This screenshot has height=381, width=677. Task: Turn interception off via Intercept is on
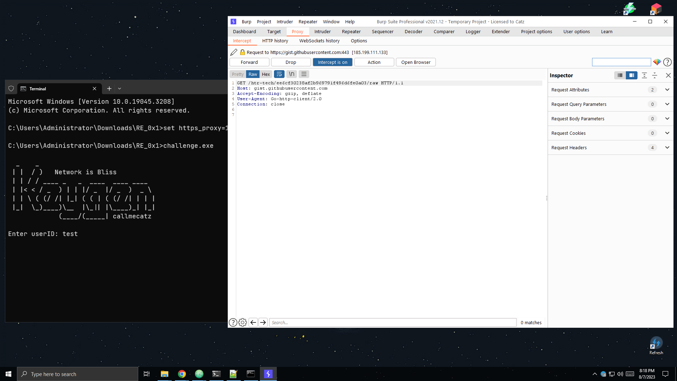tap(332, 62)
